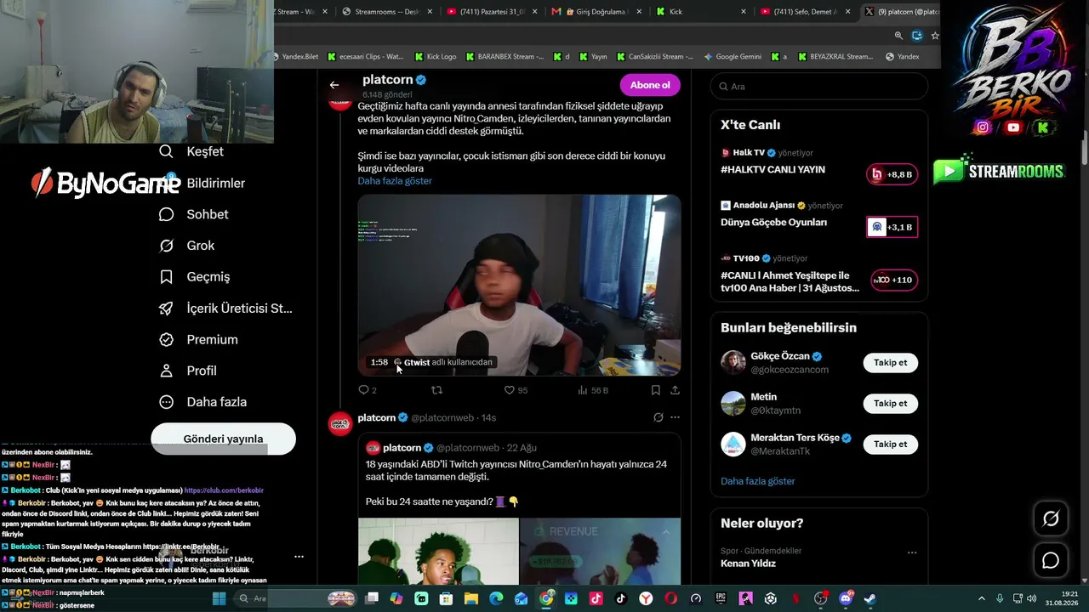Open the Keşfet explore icon in sidebar
The height and width of the screenshot is (612, 1089).
[x=167, y=151]
